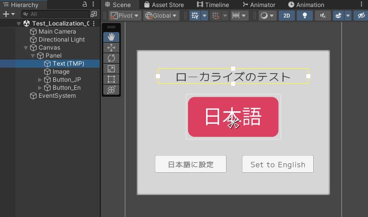Open the scene hierarchy search window icon
Viewport: 368px width, 217px height.
(x=94, y=15)
